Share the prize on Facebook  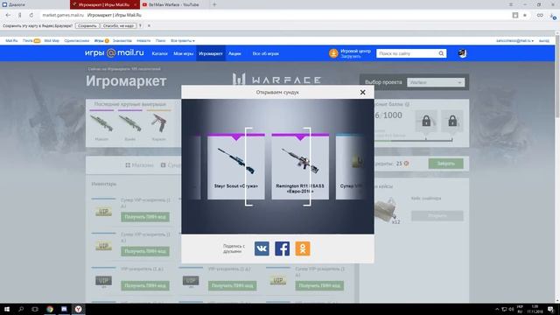(282, 248)
